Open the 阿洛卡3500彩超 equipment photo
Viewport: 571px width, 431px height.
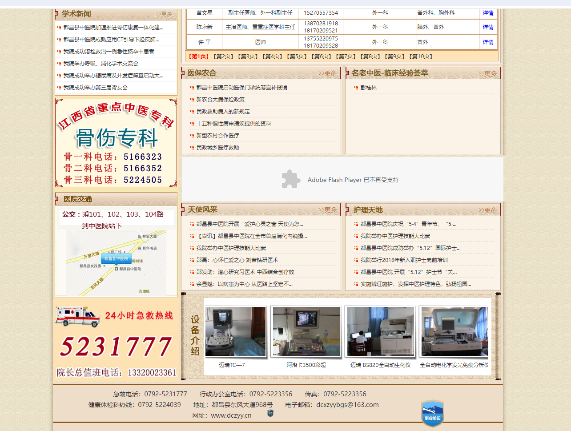click(306, 331)
